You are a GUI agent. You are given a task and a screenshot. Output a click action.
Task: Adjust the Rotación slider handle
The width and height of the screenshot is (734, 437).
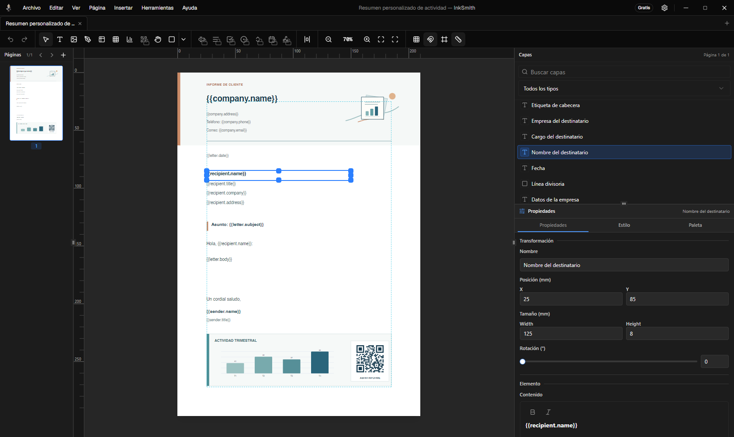pos(523,361)
